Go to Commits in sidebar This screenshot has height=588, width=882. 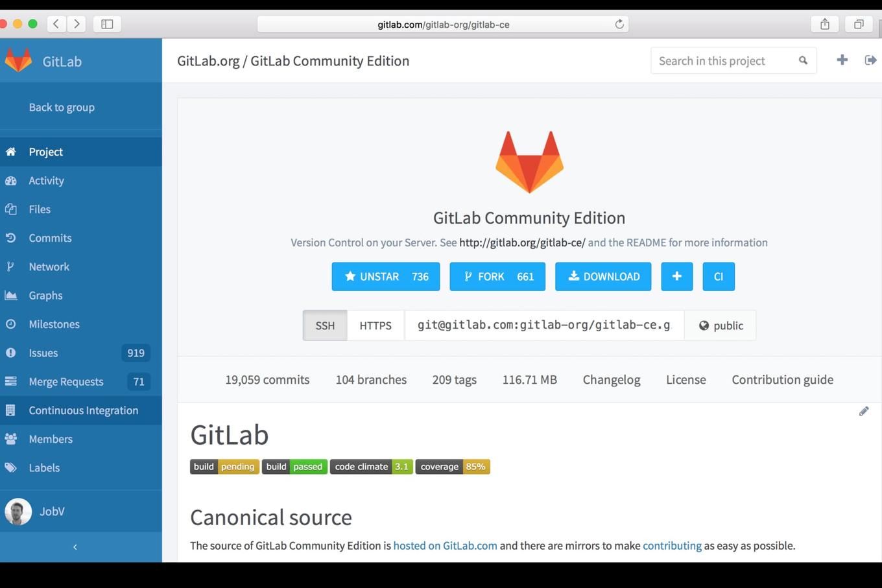[81, 238]
